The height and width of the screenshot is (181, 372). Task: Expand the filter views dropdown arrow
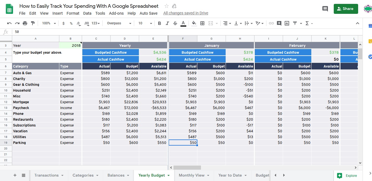pos(301,24)
